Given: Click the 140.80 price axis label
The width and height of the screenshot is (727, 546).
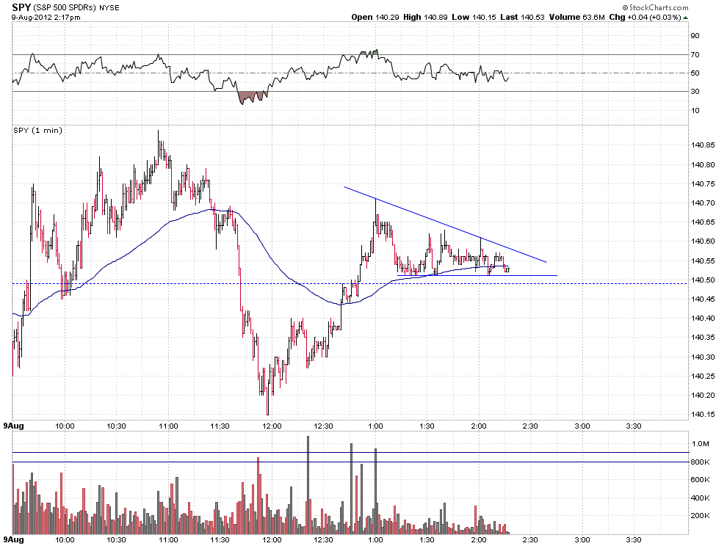Looking at the screenshot, I should tap(703, 164).
